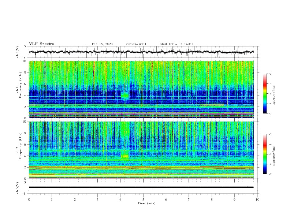This screenshot has height=224, width=290.
Task: Click the "-5" tick on ch.1(V) axis
Action: pos(25,58)
